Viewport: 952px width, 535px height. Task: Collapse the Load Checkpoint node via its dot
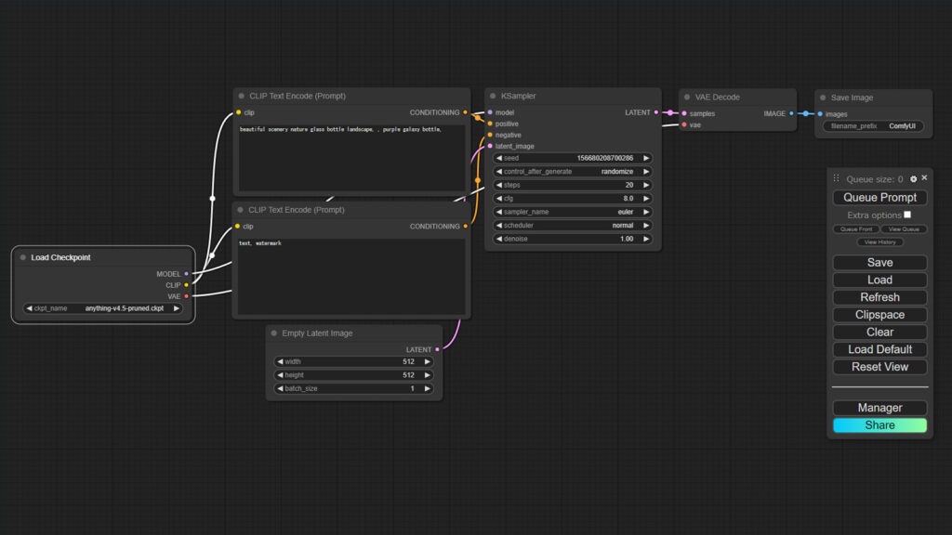point(23,258)
